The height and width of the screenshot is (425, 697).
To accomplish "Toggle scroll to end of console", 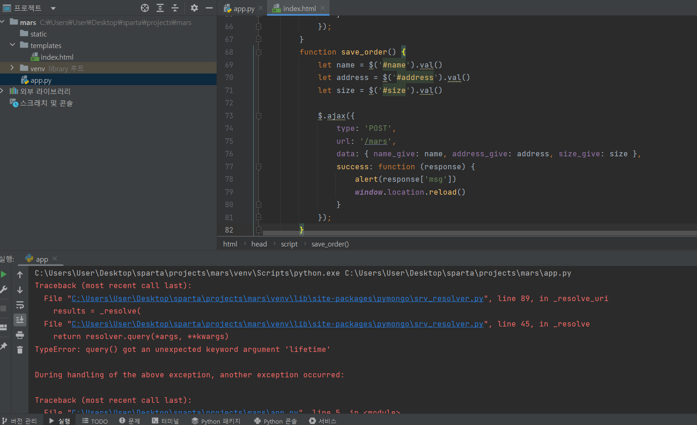I will (x=20, y=320).
